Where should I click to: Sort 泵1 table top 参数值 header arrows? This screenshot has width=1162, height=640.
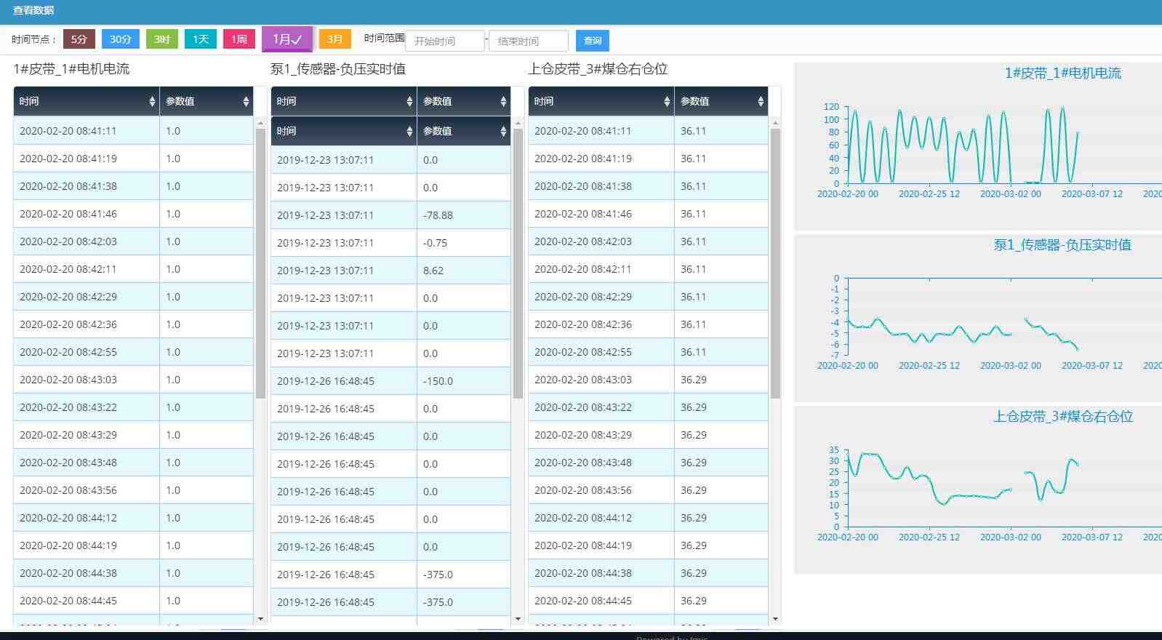pyautogui.click(x=503, y=102)
